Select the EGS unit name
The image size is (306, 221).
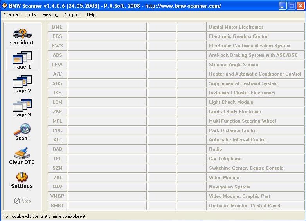[x=58, y=36]
